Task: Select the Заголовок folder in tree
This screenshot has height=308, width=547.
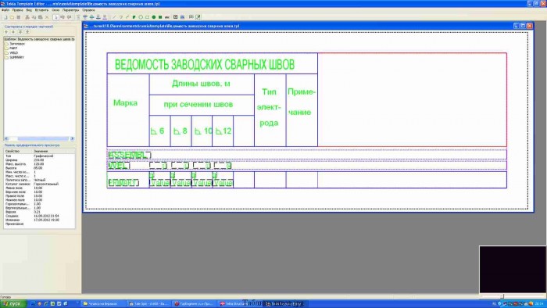Action: (15, 44)
